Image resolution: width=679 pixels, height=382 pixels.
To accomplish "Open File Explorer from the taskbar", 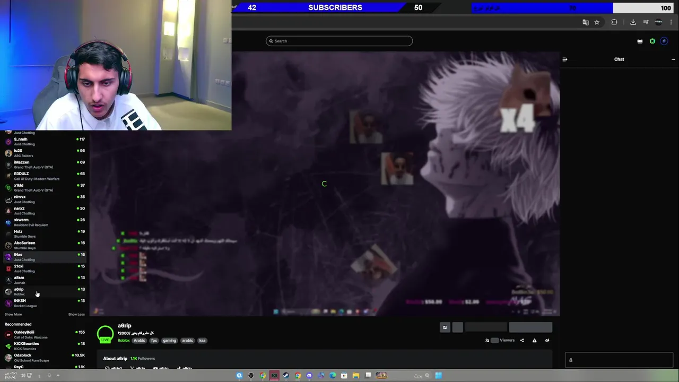I will [356, 376].
